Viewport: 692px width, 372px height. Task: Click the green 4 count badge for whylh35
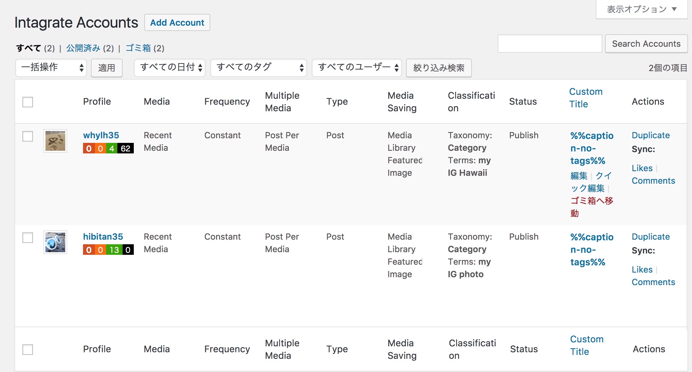coord(112,148)
